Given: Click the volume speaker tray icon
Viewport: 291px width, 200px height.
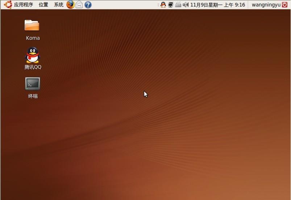Looking at the screenshot, I should coord(186,5).
